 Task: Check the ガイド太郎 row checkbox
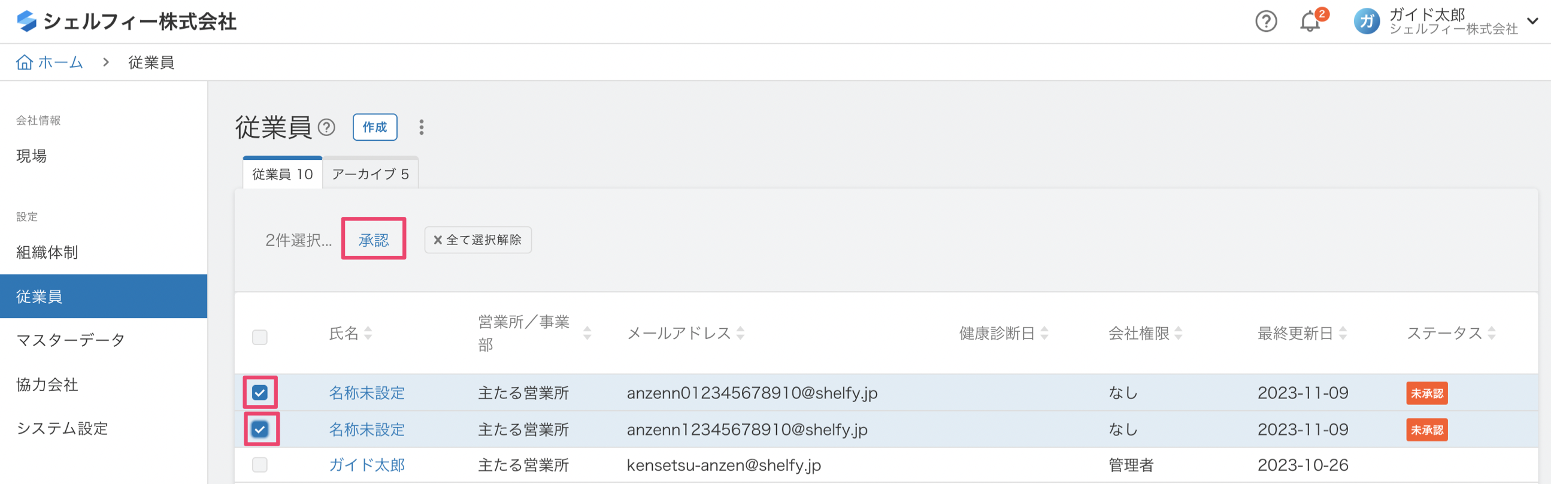[x=259, y=464]
